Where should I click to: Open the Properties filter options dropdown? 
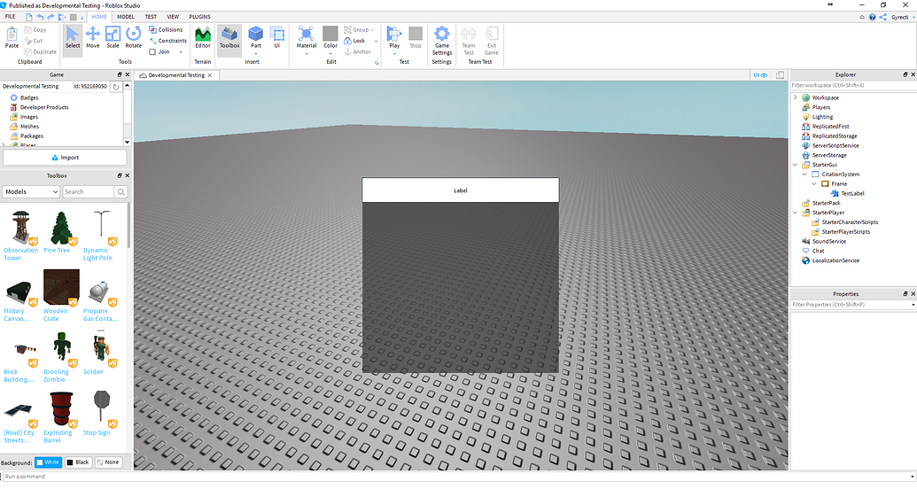point(913,305)
